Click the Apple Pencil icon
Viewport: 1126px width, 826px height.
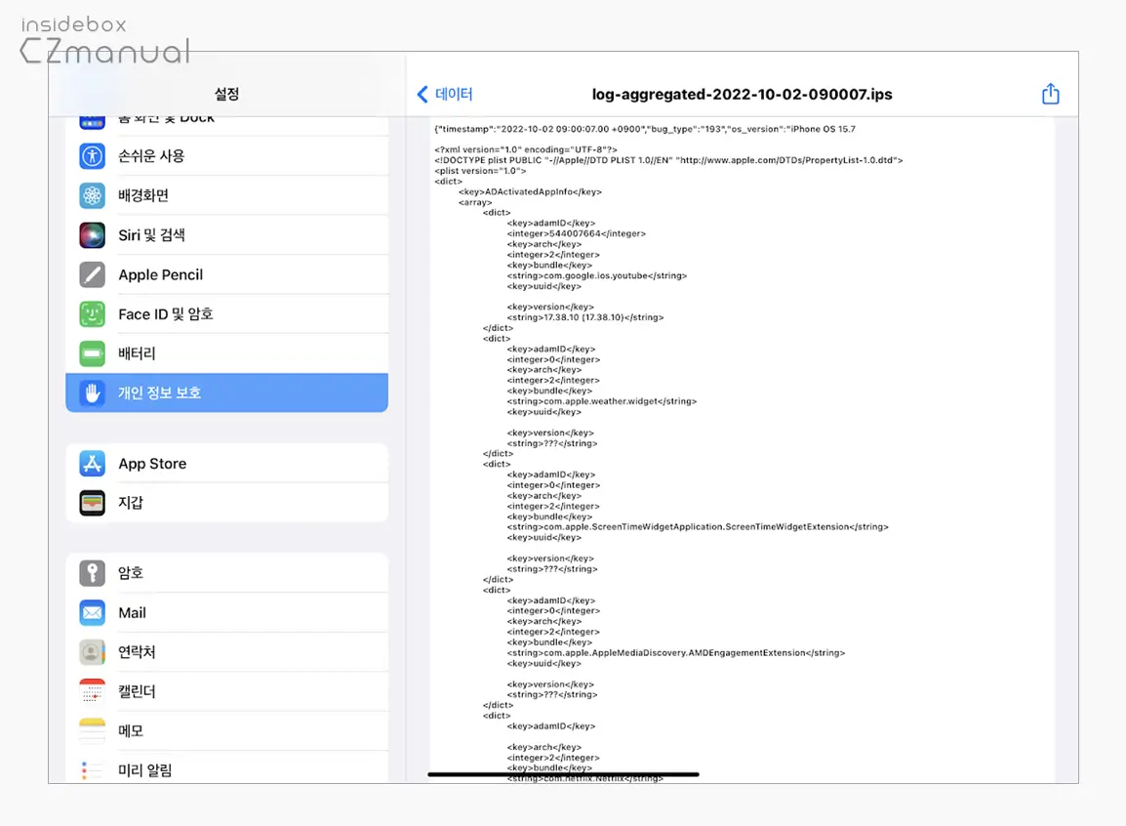[x=92, y=274]
